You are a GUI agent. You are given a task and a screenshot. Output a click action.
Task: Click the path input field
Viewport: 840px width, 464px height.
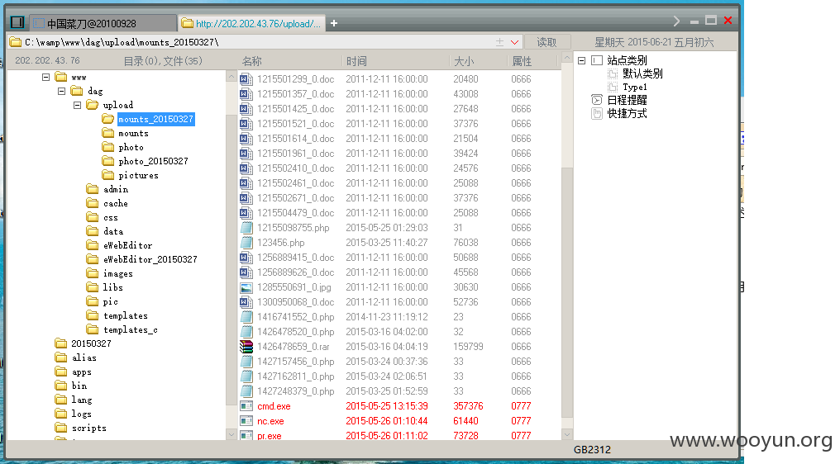point(259,42)
